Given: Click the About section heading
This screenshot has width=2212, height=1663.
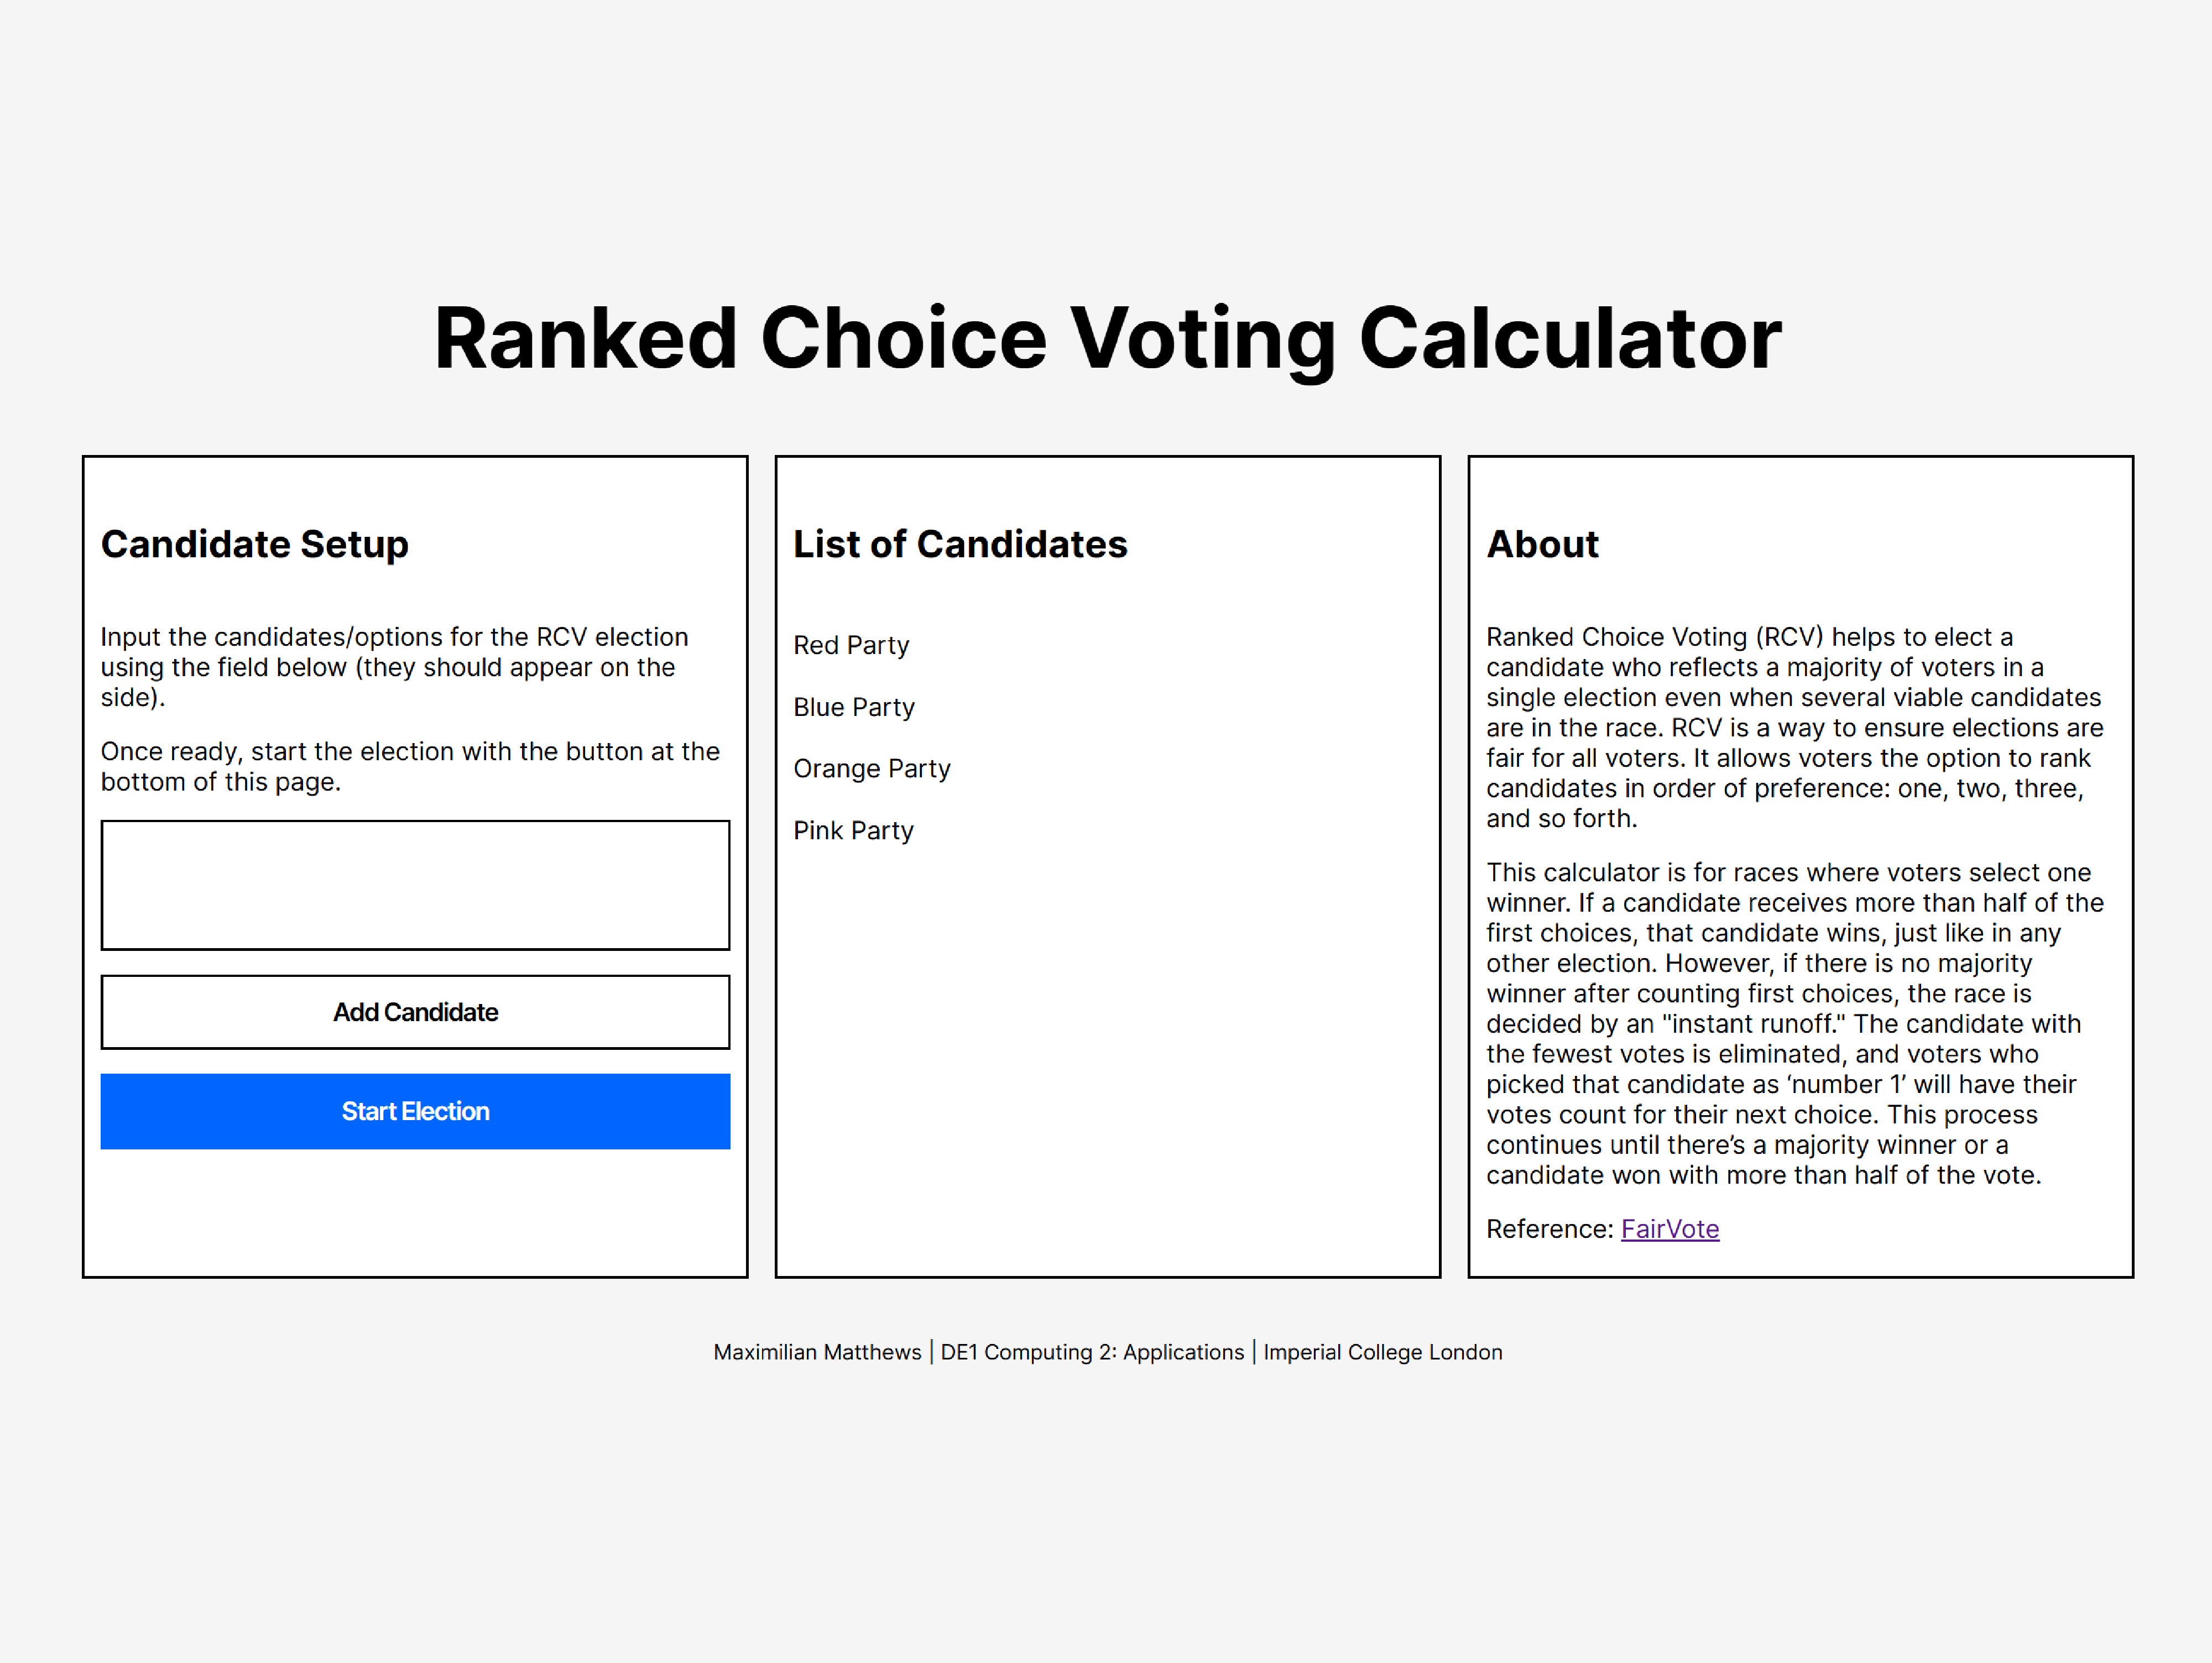Looking at the screenshot, I should (1542, 544).
